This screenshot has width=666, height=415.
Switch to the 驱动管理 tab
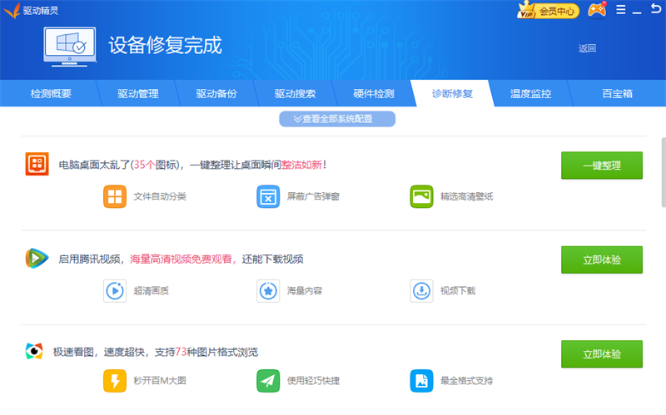coord(138,93)
